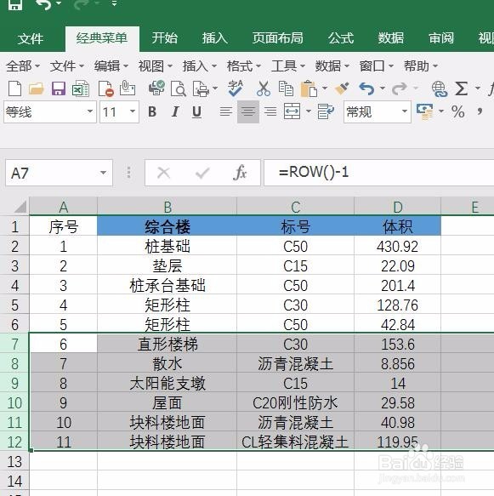
Task: Click the Accounting number format icon
Action: point(425,112)
